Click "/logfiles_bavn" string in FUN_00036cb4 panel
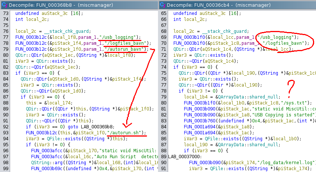The image size is (316, 172). click(x=283, y=43)
